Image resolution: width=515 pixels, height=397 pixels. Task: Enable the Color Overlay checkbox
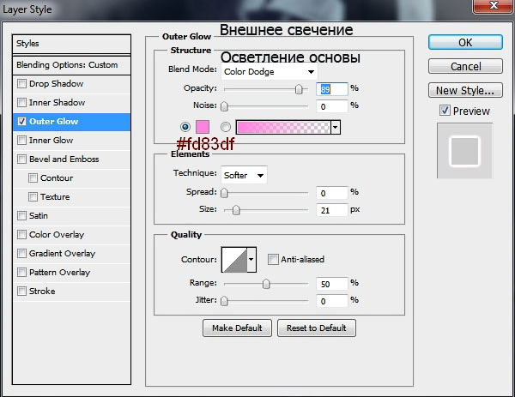click(21, 234)
